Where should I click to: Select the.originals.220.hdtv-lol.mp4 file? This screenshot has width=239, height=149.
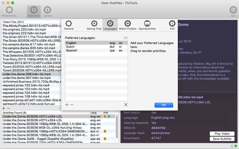tap(31, 29)
